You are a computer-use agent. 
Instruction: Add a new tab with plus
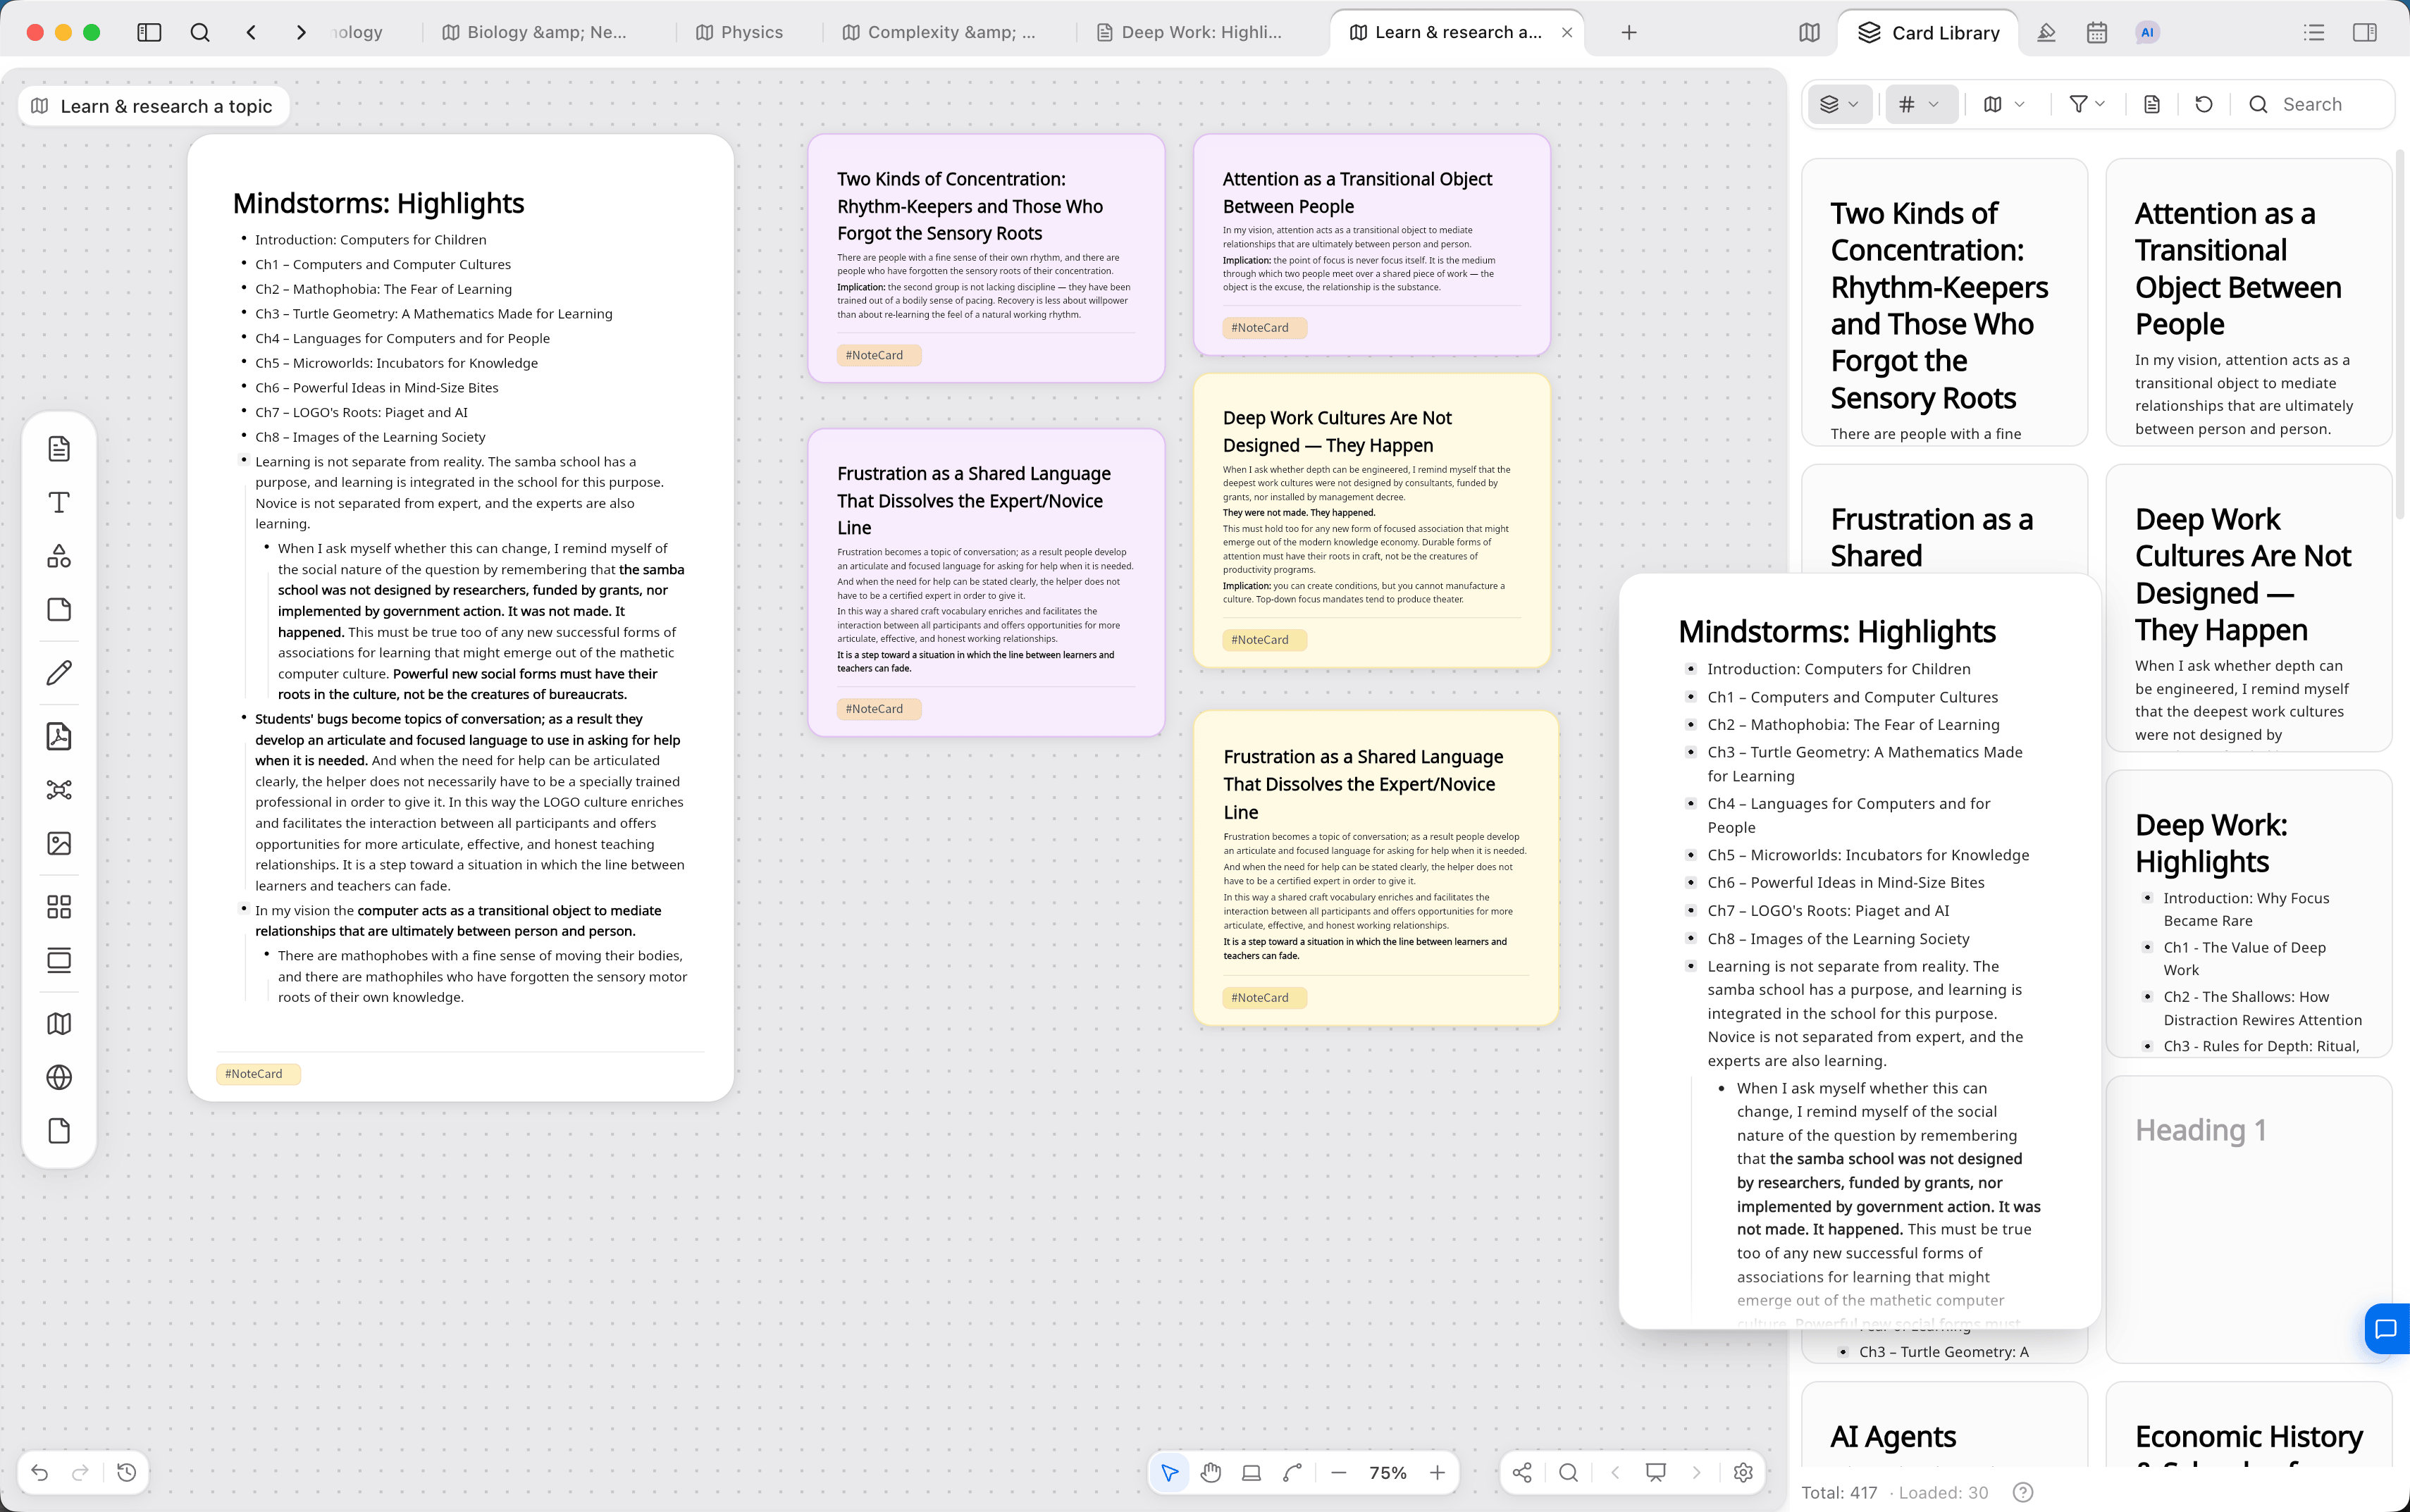point(1629,32)
